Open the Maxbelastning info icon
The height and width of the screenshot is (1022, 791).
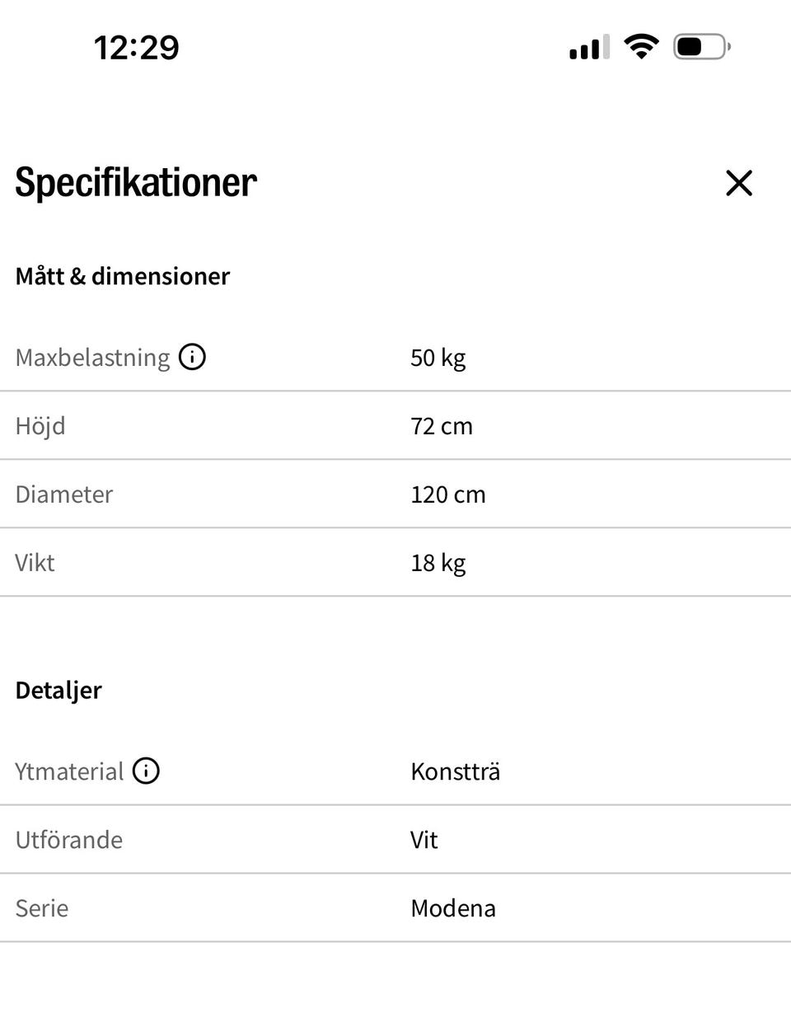coord(192,357)
